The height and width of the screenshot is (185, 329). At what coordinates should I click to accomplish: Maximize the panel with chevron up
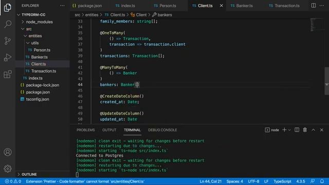click(313, 130)
